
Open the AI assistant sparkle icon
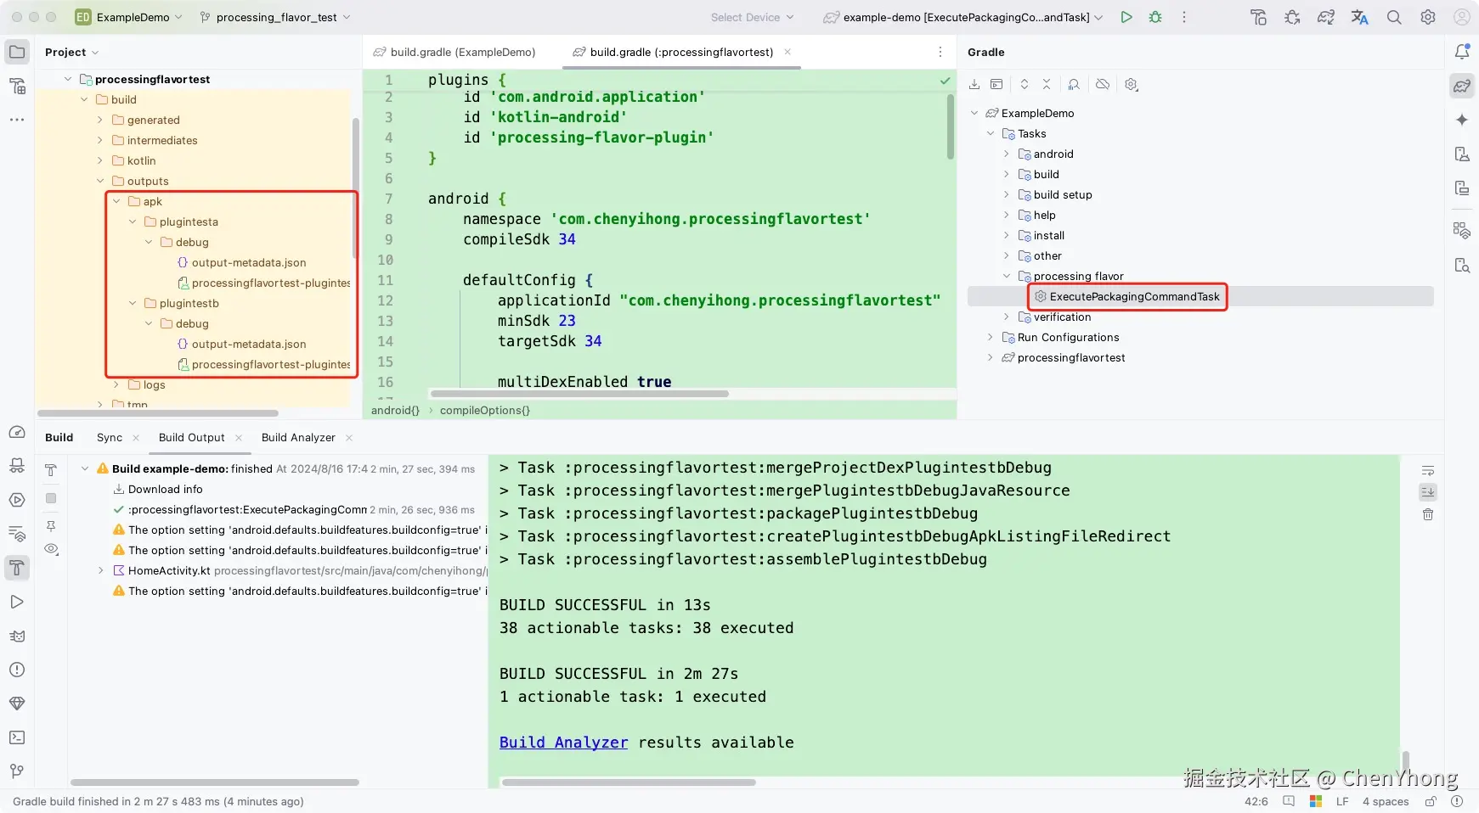[x=1462, y=120]
